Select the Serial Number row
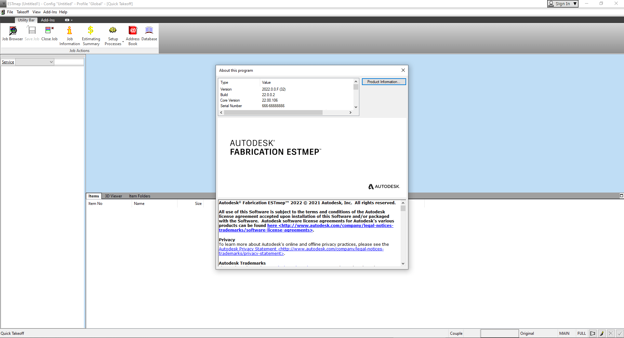The image size is (624, 338). 286,106
